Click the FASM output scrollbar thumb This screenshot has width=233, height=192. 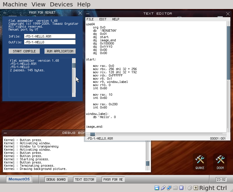pos(74,65)
